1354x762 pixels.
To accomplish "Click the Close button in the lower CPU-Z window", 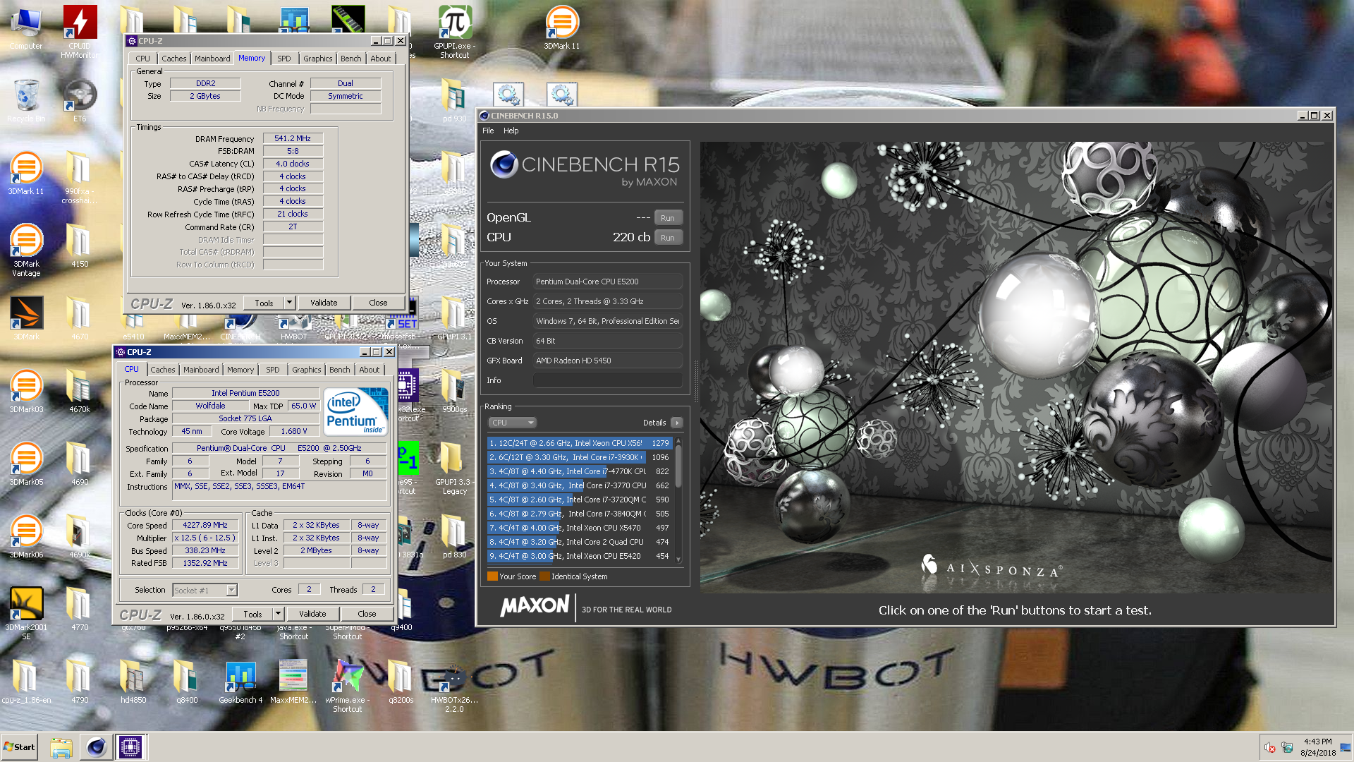I will pyautogui.click(x=367, y=614).
